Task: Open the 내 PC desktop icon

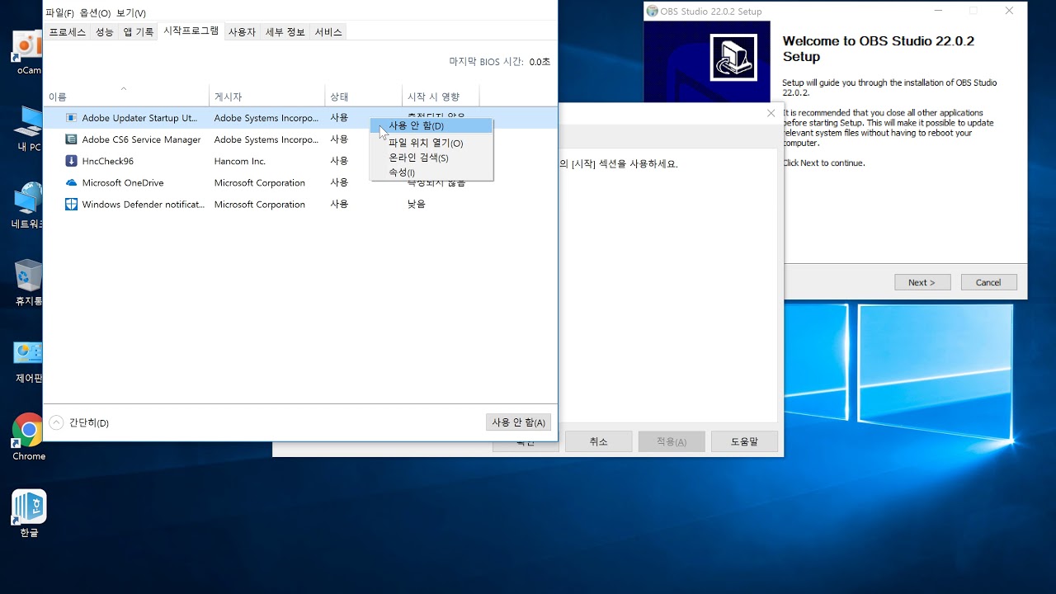Action: (x=28, y=129)
